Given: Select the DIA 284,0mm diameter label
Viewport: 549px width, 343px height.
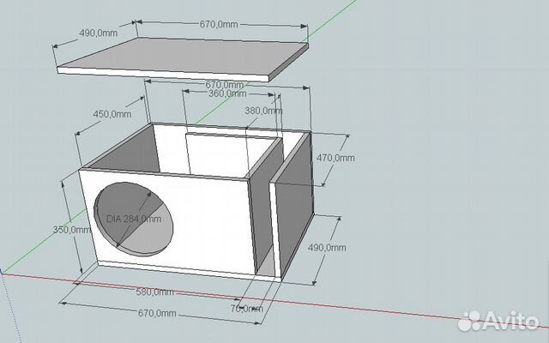Looking at the screenshot, I should click(134, 219).
